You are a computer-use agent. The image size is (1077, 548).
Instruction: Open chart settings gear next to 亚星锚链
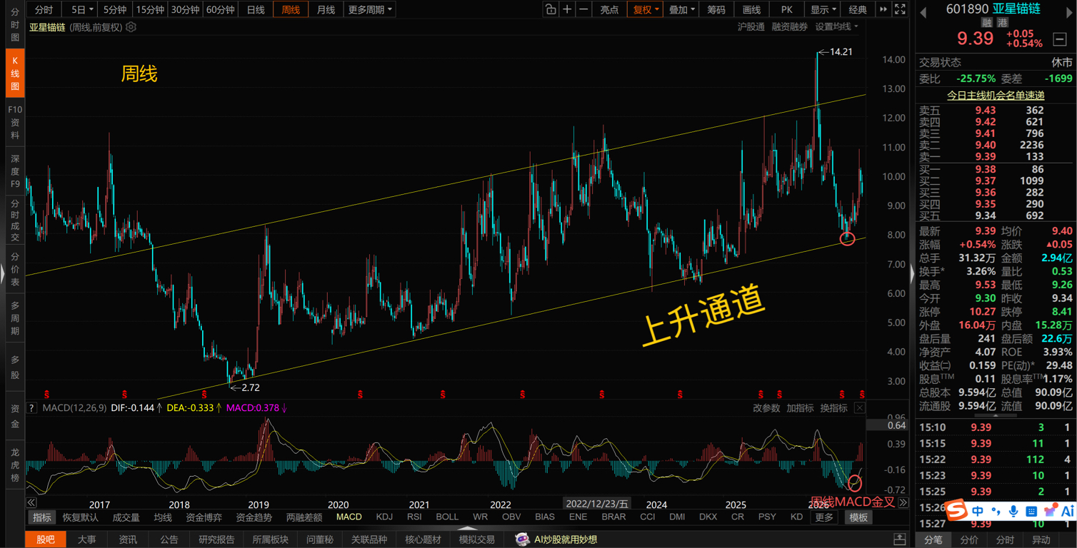point(131,27)
